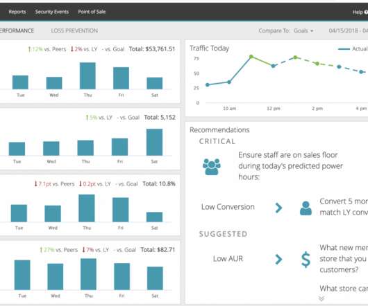Switch to the Loss Prevention tab
The image size is (368, 306).
click(74, 30)
